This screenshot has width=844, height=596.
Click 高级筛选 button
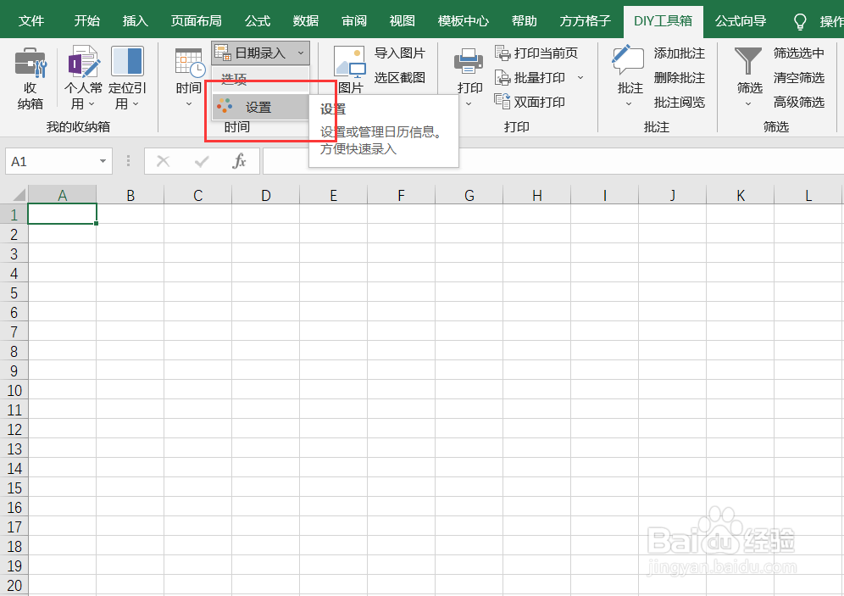(x=799, y=103)
